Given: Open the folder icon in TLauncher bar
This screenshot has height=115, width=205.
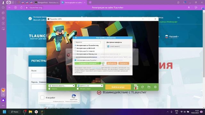Looking at the screenshot, I should point(149,87).
